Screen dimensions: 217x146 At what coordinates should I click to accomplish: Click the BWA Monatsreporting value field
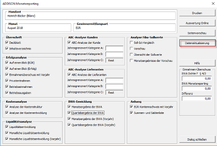197,89
